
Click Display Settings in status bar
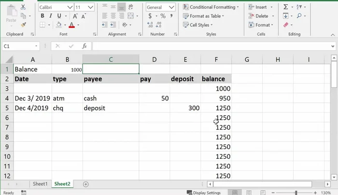204,193
